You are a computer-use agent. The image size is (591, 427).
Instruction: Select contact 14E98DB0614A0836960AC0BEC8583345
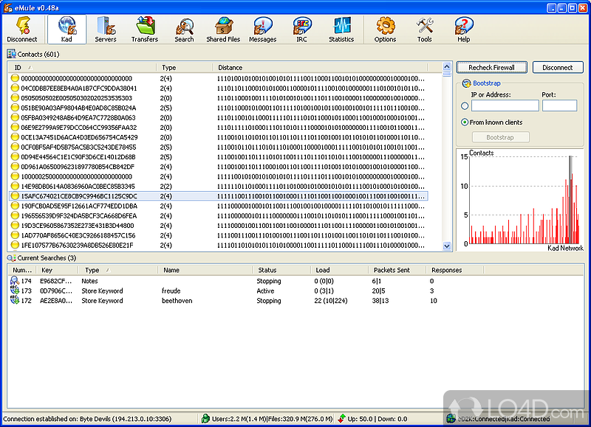point(218,186)
